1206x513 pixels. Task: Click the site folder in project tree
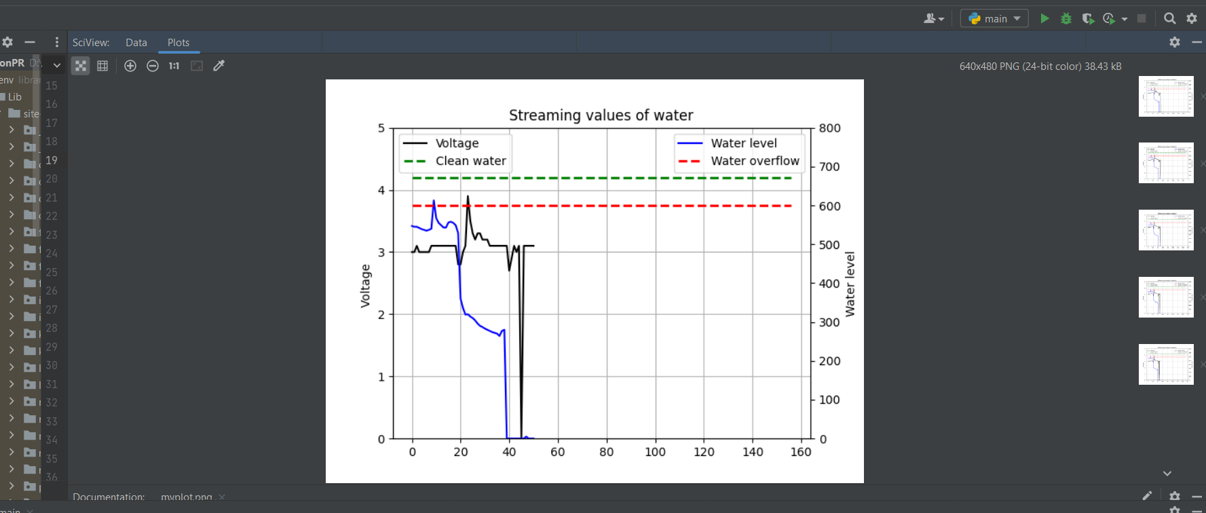[24, 113]
